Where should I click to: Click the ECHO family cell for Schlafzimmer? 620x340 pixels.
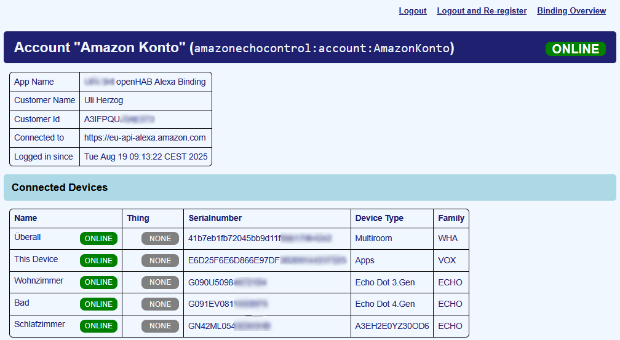click(x=450, y=326)
